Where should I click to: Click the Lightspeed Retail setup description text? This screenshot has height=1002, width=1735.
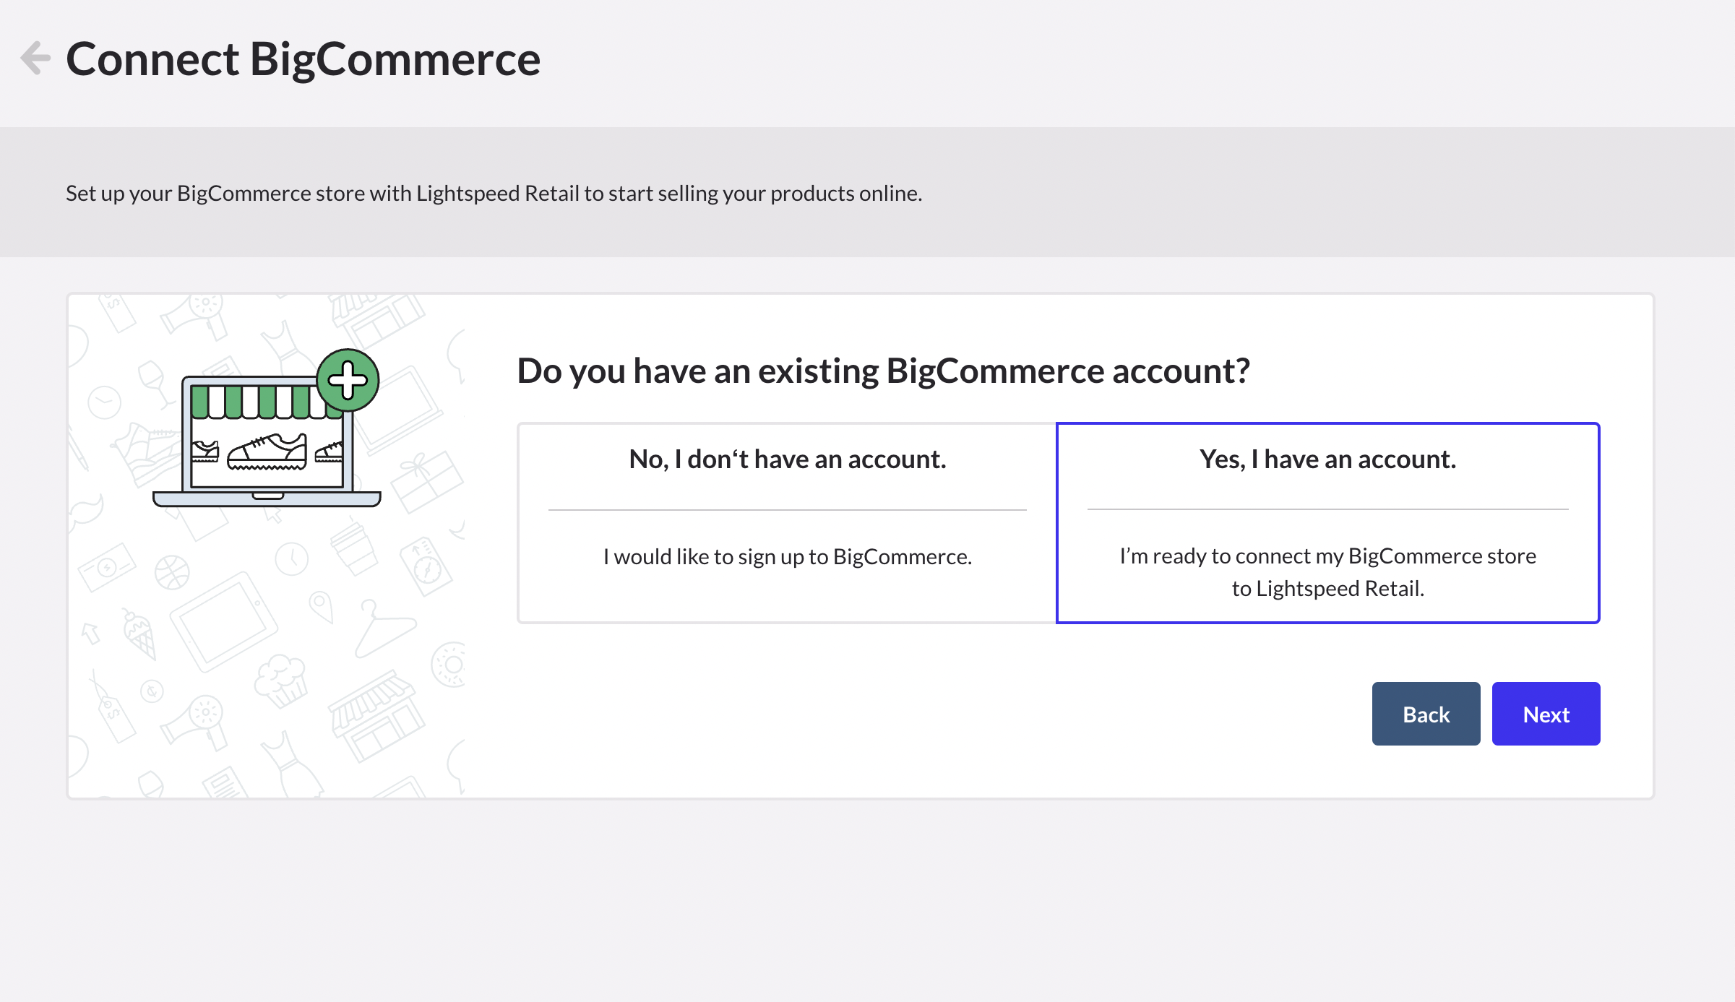pyautogui.click(x=494, y=193)
